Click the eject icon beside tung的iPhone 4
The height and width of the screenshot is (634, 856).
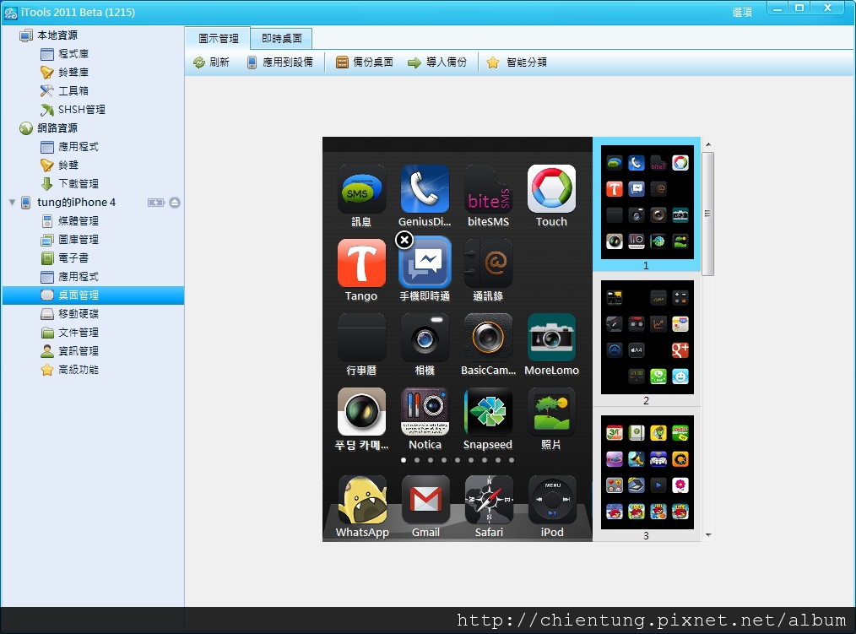(x=175, y=203)
